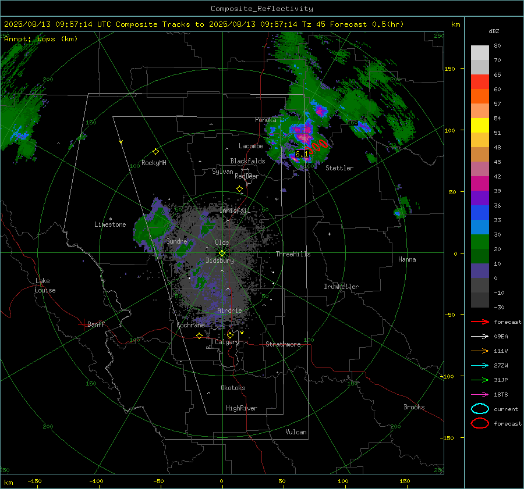
Task: Click the Composite Tracks timestamp header text
Action: tap(204, 24)
